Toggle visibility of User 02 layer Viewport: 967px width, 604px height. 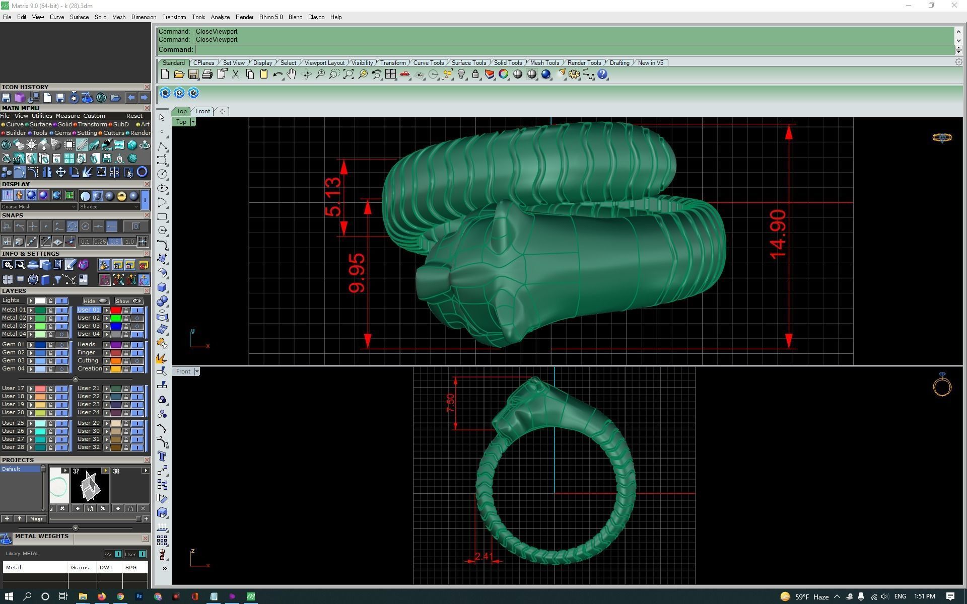[137, 318]
